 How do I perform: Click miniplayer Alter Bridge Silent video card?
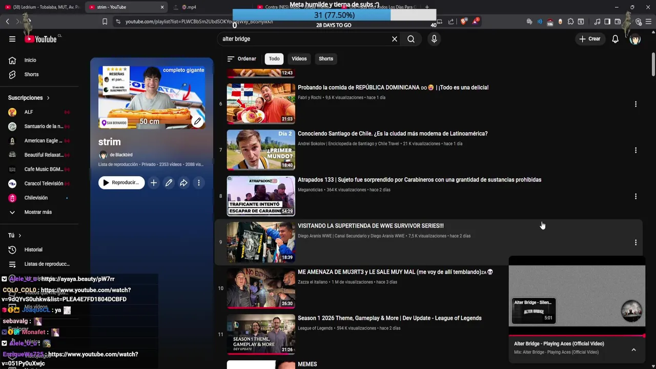tap(534, 311)
